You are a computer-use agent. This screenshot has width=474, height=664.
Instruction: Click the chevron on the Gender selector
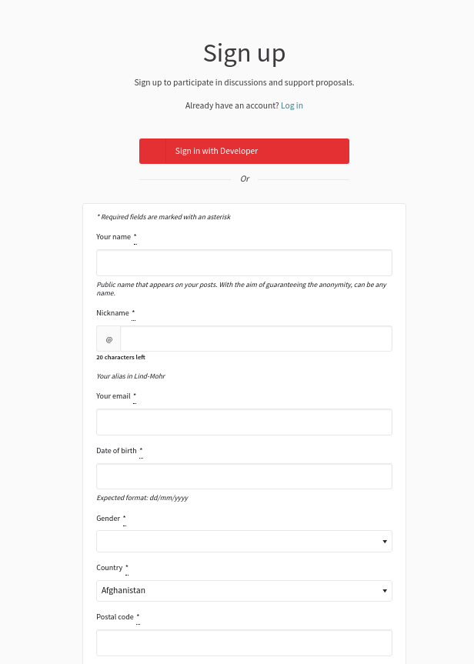[384, 541]
